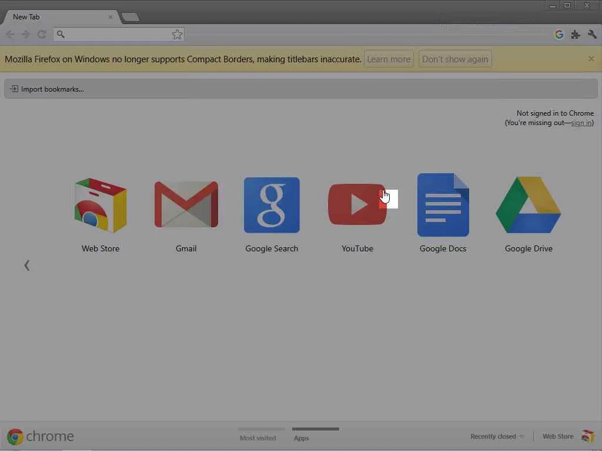Go to previous page with left chevron
Screen dimensions: 602x451
click(26, 265)
